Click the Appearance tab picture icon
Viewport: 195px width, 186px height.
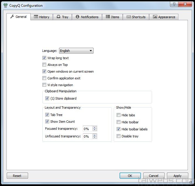click(x=155, y=17)
